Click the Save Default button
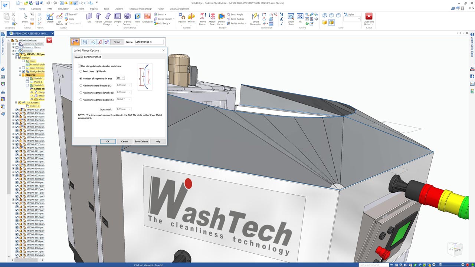 141,141
